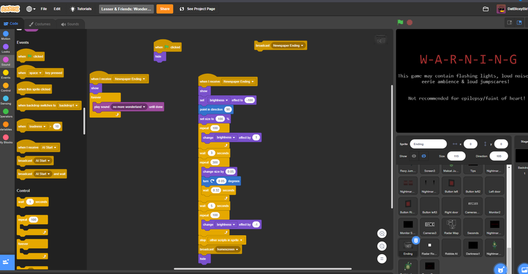Click the workspace horizontal scrollbar
The width and height of the screenshot is (528, 274).
pos(263,269)
